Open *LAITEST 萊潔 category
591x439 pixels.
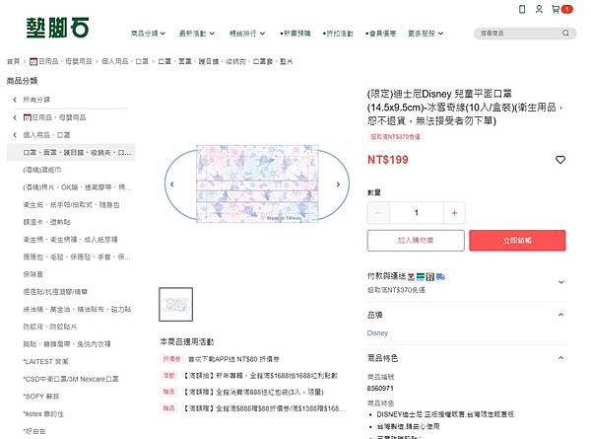point(46,361)
